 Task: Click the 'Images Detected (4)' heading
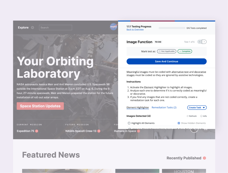click(138, 116)
